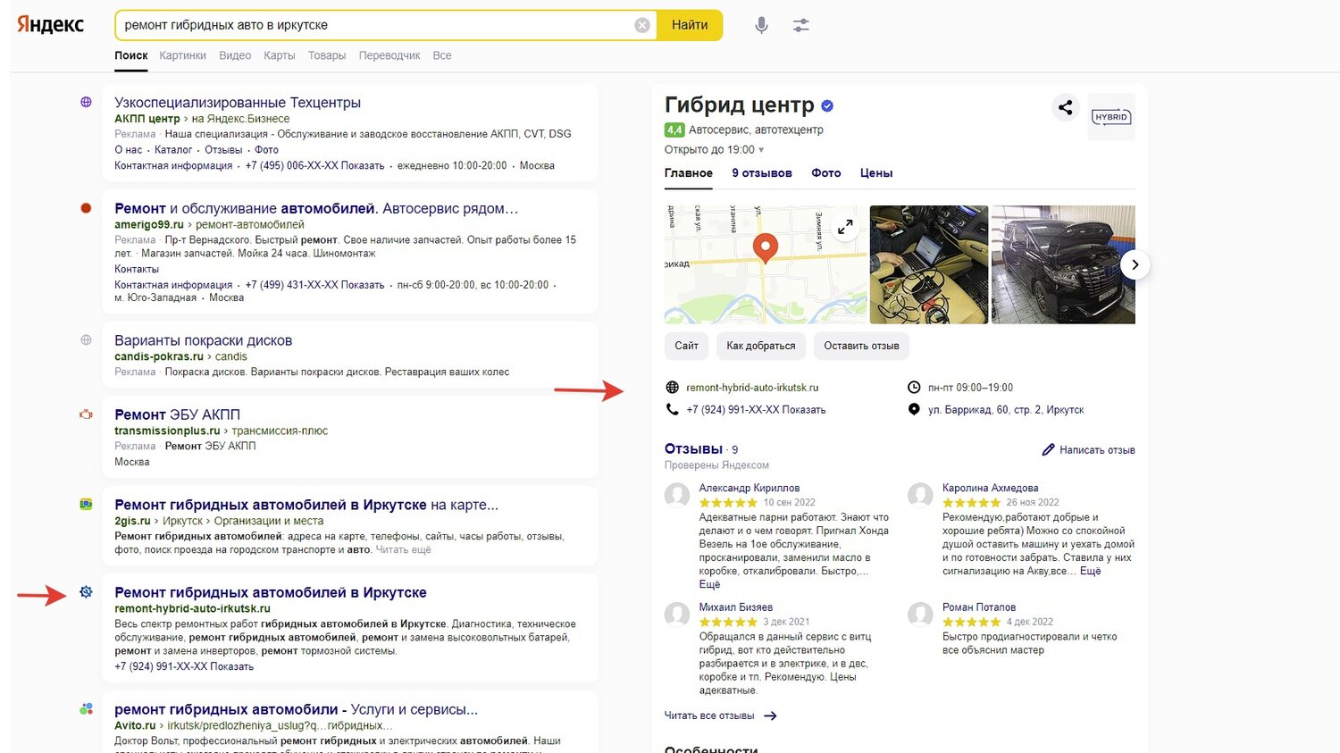Open the Все services tab
The width and height of the screenshot is (1340, 753).
coord(442,55)
